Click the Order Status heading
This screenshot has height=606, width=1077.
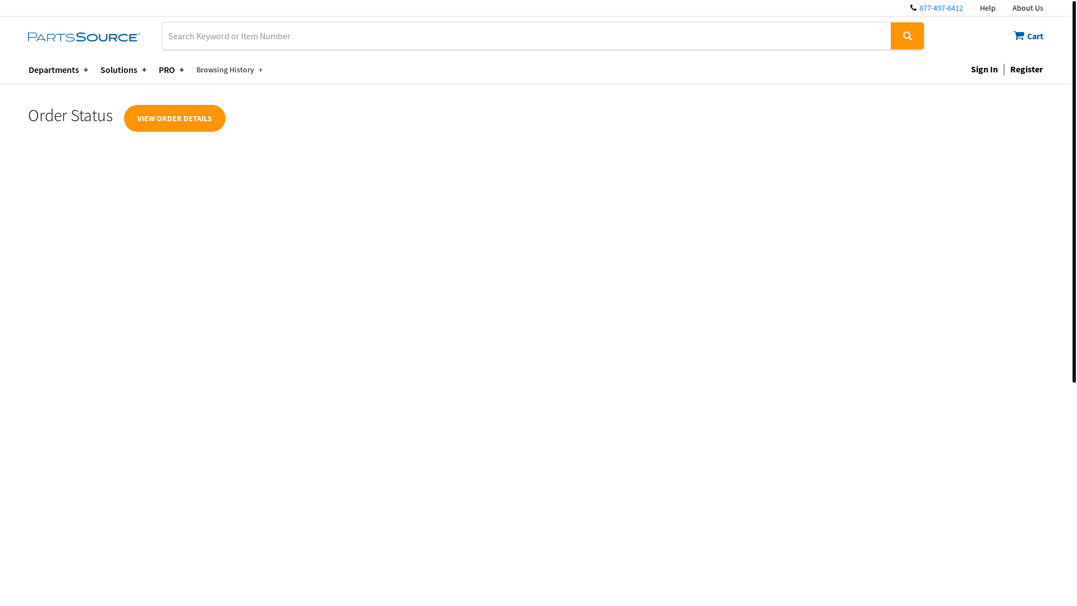70,115
